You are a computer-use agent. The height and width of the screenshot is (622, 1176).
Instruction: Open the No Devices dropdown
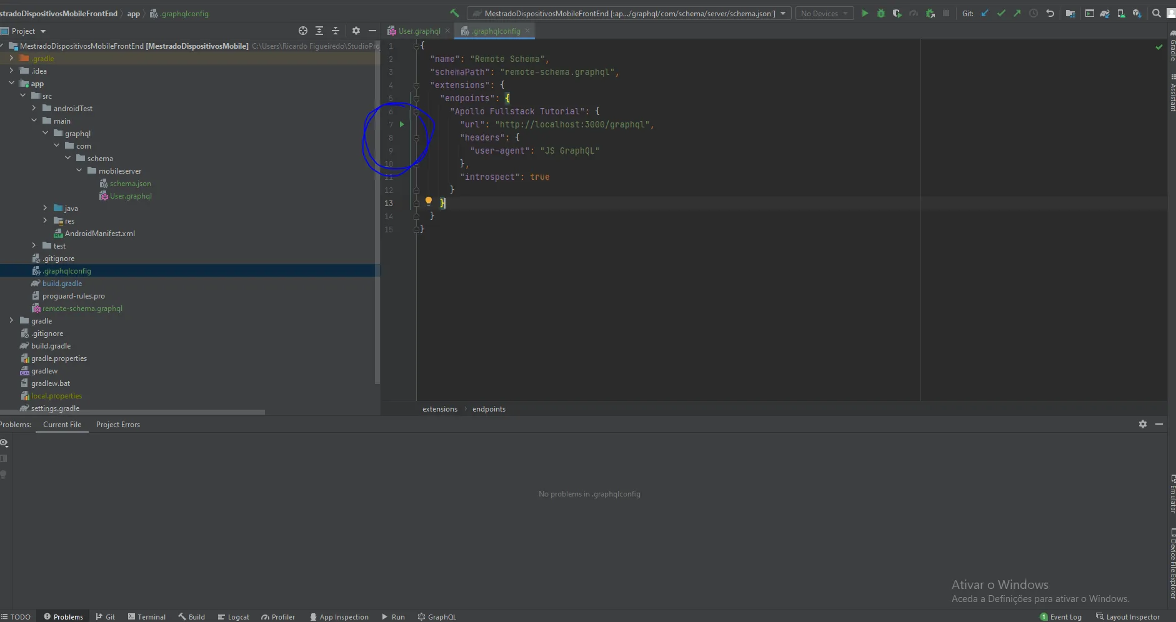(824, 13)
